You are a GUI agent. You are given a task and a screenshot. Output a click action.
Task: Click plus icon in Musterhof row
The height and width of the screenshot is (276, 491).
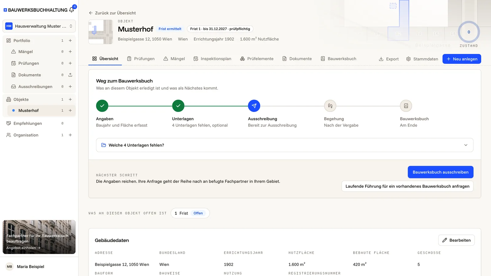click(70, 110)
